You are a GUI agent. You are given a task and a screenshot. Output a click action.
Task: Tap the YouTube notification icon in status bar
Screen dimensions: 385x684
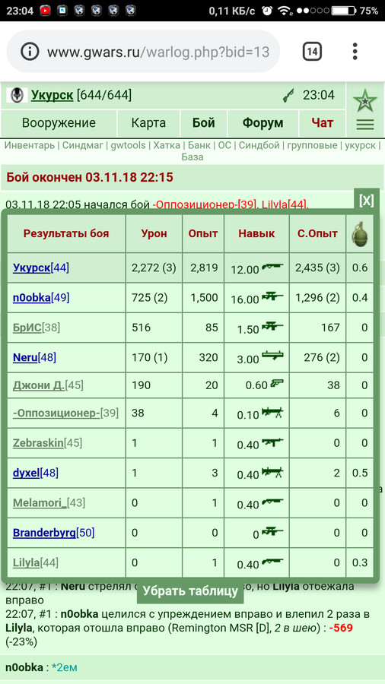[45, 11]
